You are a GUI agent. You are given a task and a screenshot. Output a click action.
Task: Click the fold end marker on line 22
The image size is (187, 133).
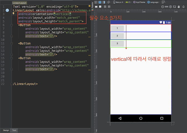[12, 84]
